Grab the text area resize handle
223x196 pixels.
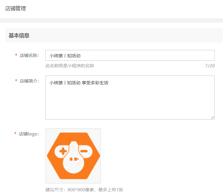coord(212,117)
